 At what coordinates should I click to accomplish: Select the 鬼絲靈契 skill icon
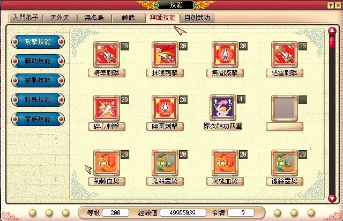click(165, 163)
